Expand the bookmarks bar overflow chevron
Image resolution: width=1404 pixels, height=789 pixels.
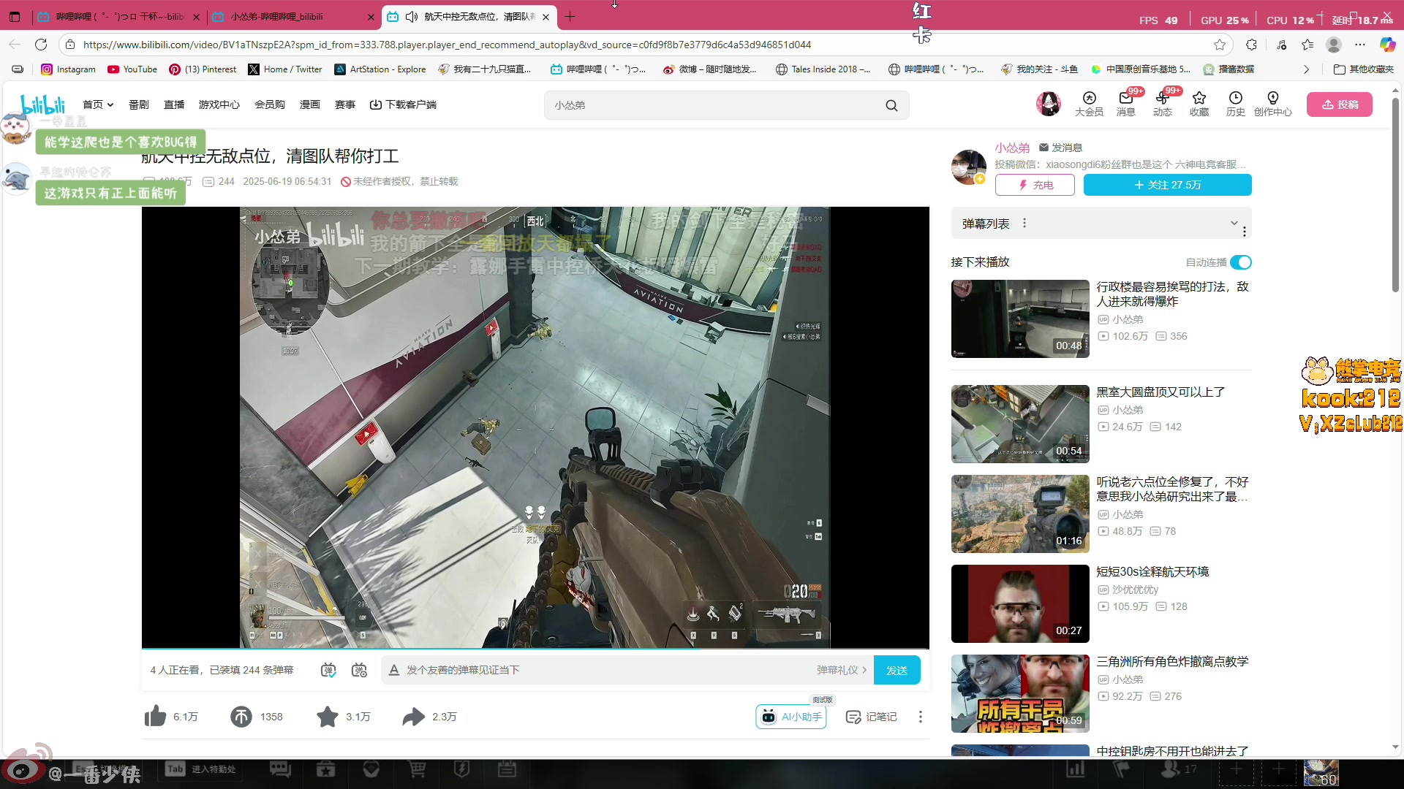1306,69
